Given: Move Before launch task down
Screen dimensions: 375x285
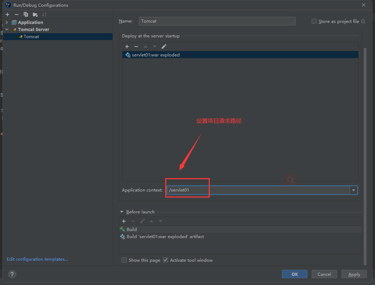Looking at the screenshot, I should 161,221.
